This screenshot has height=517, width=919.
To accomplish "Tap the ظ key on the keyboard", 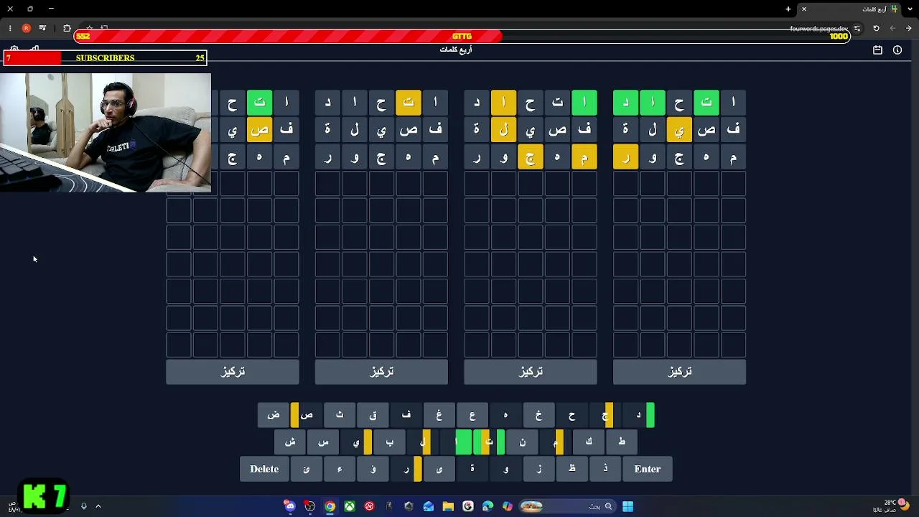I will (572, 469).
